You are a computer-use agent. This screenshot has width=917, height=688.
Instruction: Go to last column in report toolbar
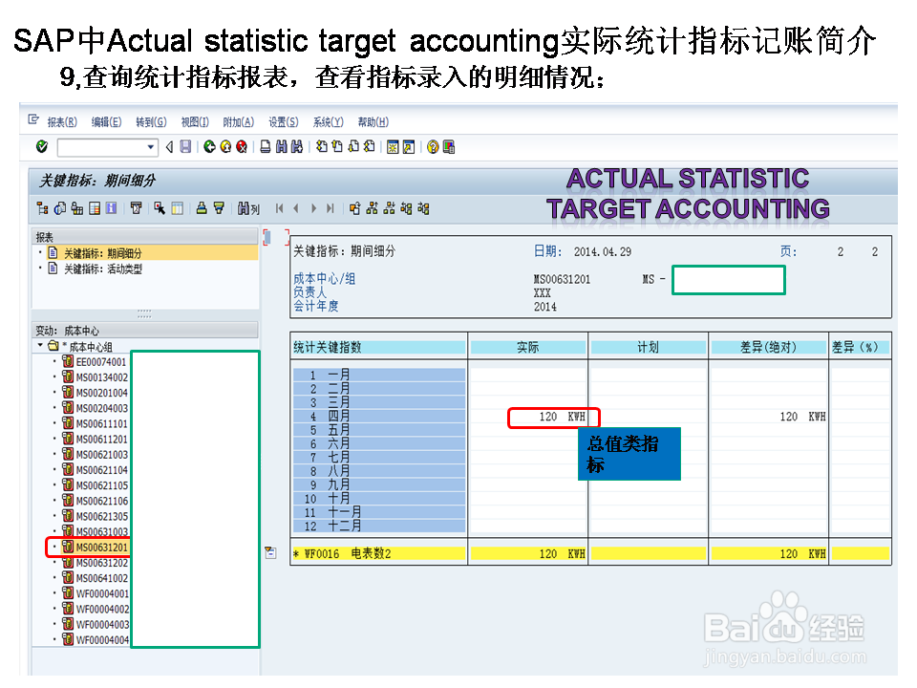tap(331, 208)
